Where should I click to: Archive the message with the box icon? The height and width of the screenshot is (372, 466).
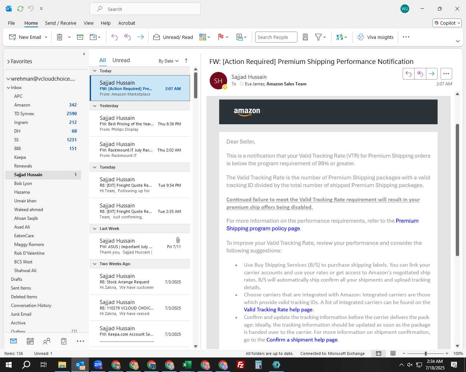(80, 37)
